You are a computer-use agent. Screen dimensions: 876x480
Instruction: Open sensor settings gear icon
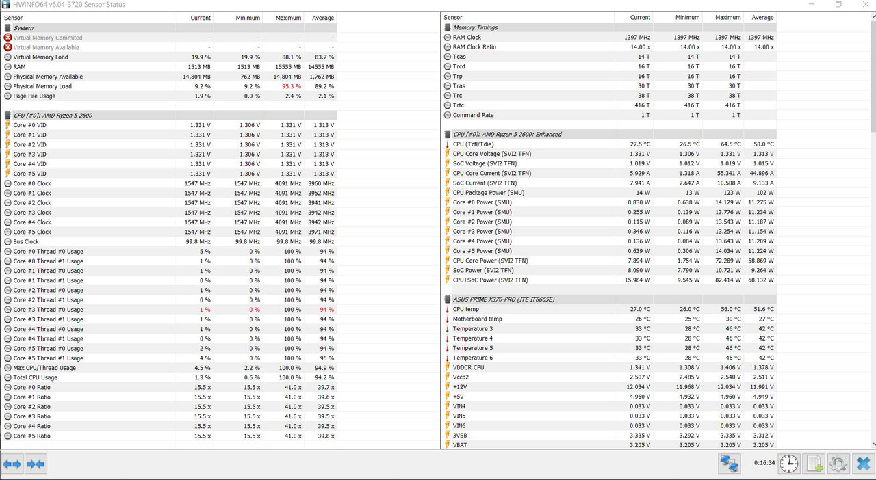pos(838,464)
